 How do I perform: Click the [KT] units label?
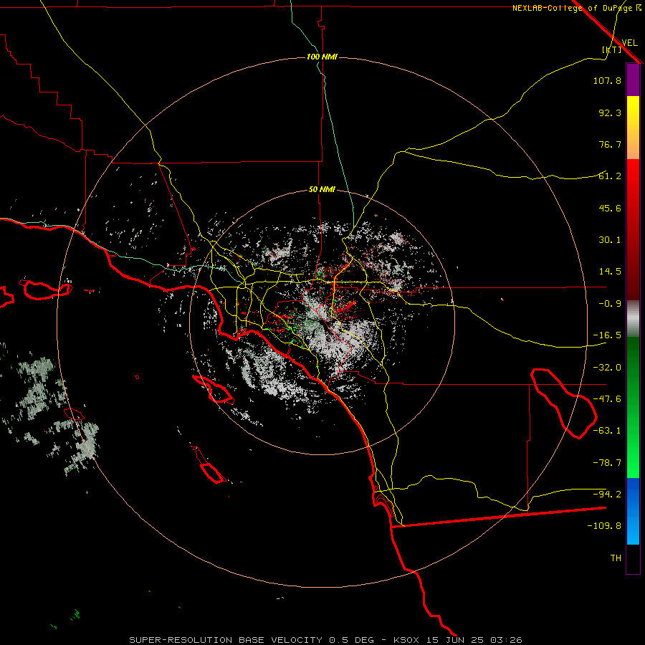click(x=612, y=49)
